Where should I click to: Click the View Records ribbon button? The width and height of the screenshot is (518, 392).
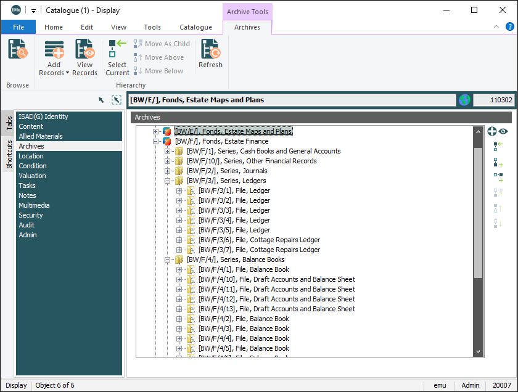pyautogui.click(x=84, y=57)
